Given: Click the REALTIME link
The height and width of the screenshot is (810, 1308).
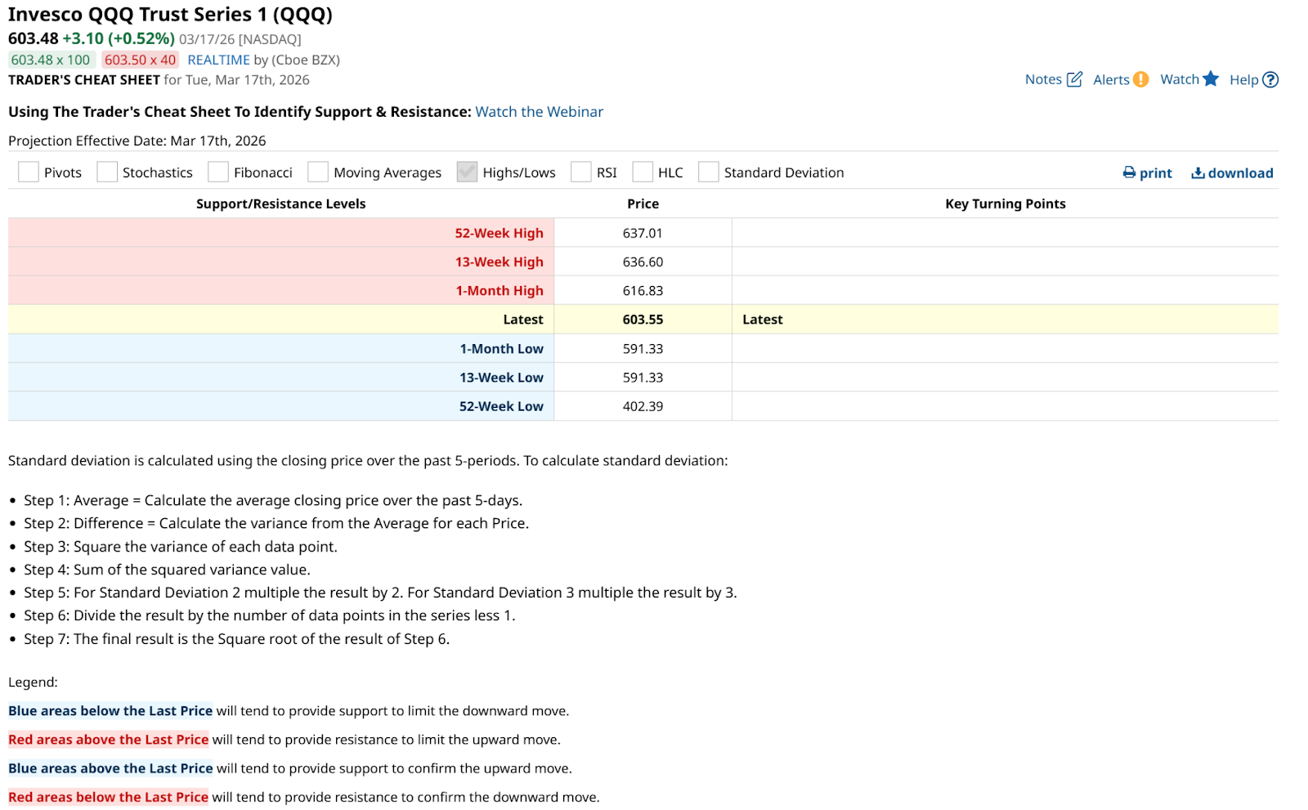Looking at the screenshot, I should [x=218, y=60].
